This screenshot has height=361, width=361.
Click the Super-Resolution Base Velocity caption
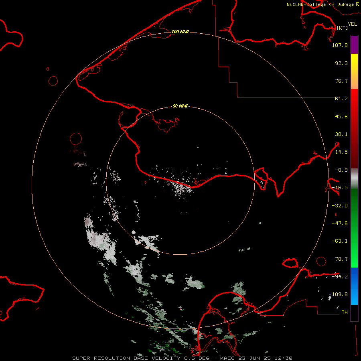(x=183, y=358)
